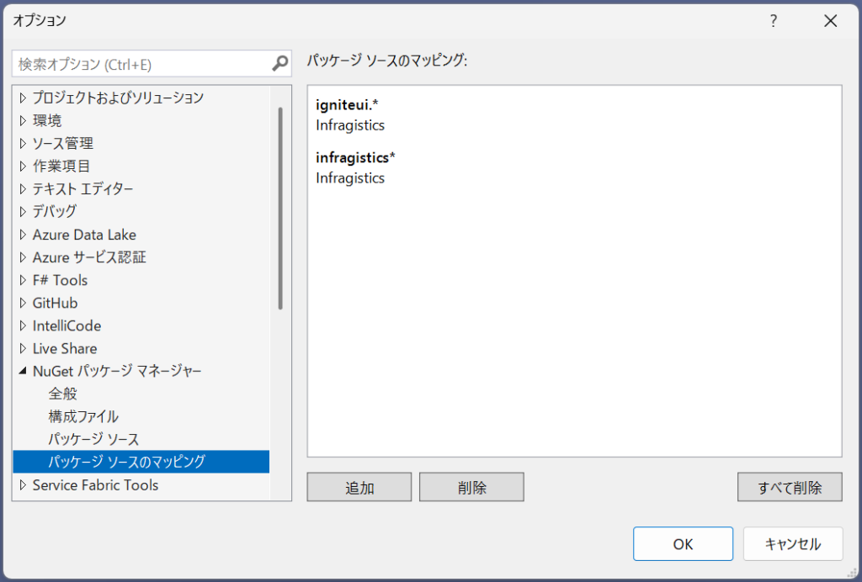The image size is (862, 582).
Task: Select パッケージ ソースのマッピング item
Action: click(126, 462)
